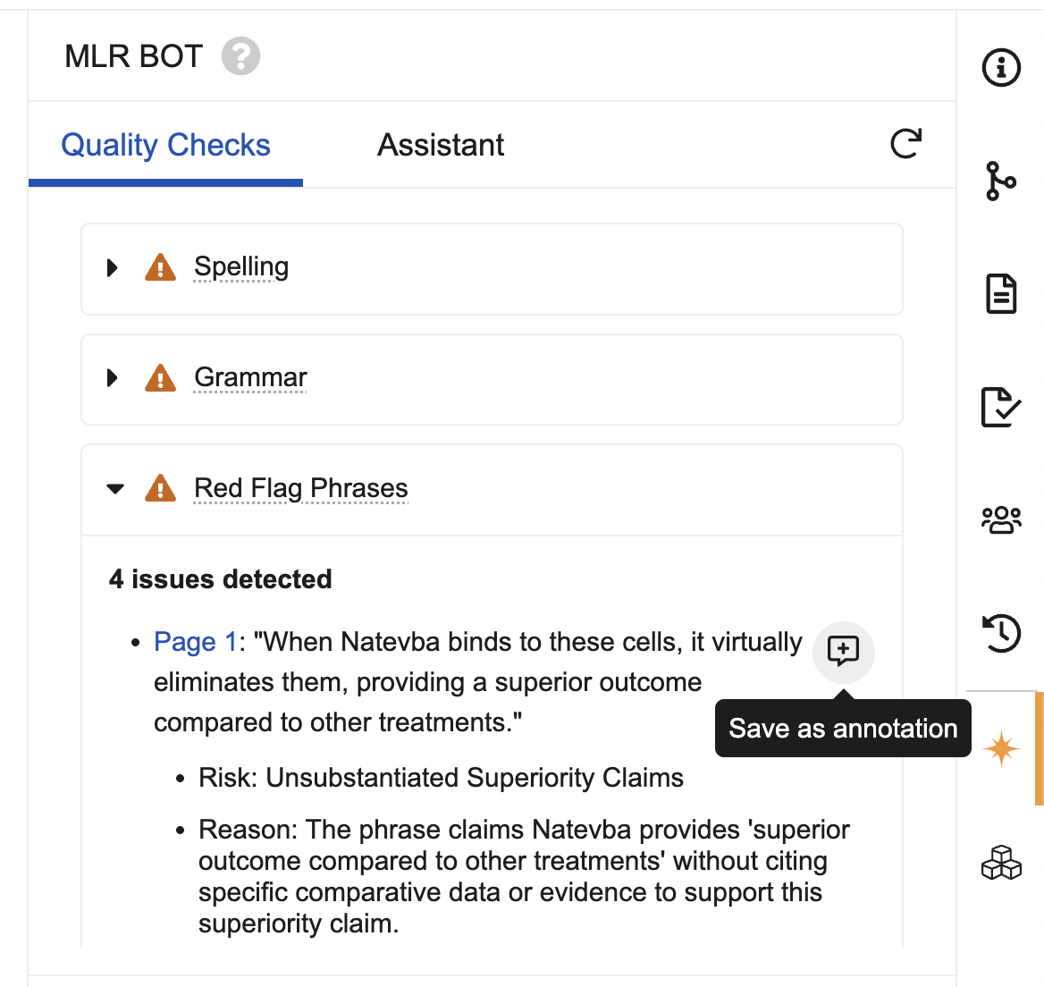Open the Page 1 link

(x=196, y=642)
